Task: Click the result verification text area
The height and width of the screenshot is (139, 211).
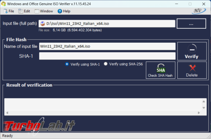Action: [103, 104]
